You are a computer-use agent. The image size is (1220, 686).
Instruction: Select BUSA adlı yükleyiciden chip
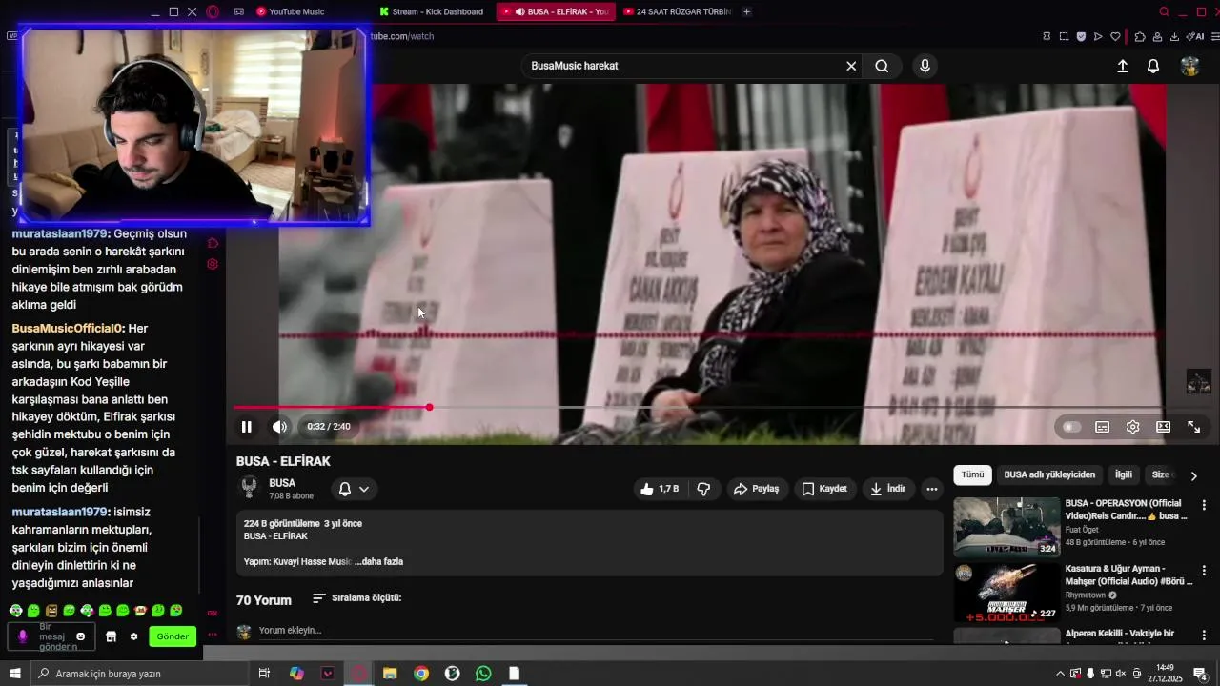(x=1049, y=474)
